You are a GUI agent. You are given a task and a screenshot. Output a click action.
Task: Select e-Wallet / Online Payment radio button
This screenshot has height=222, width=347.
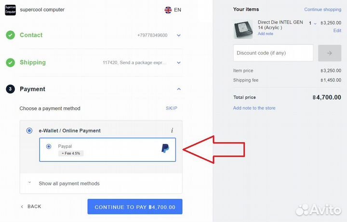[29, 131]
